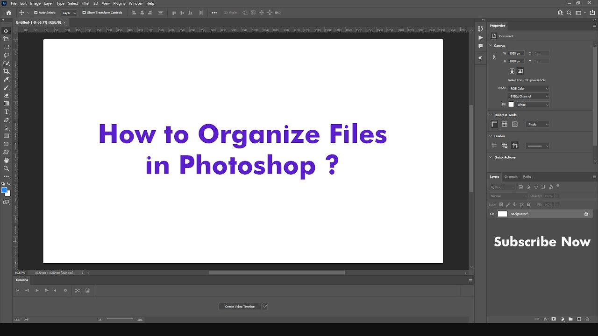Select the Eraser tool
598x336 pixels.
(x=6, y=96)
